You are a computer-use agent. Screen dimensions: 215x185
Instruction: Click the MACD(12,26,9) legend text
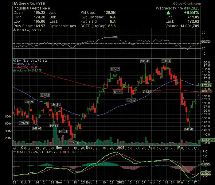tap(30, 152)
